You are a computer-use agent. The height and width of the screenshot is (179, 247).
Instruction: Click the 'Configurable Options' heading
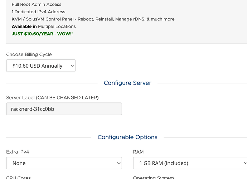pyautogui.click(x=127, y=137)
